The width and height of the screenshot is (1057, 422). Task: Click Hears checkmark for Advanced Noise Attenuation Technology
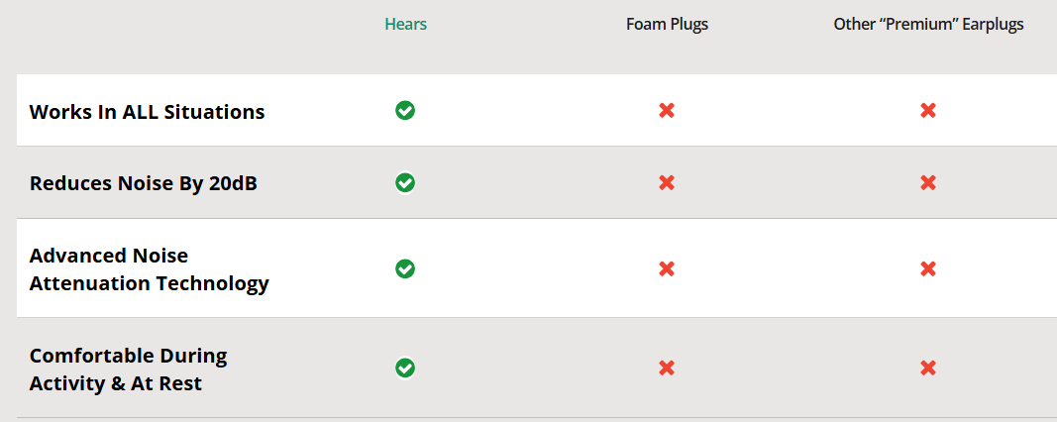405,268
